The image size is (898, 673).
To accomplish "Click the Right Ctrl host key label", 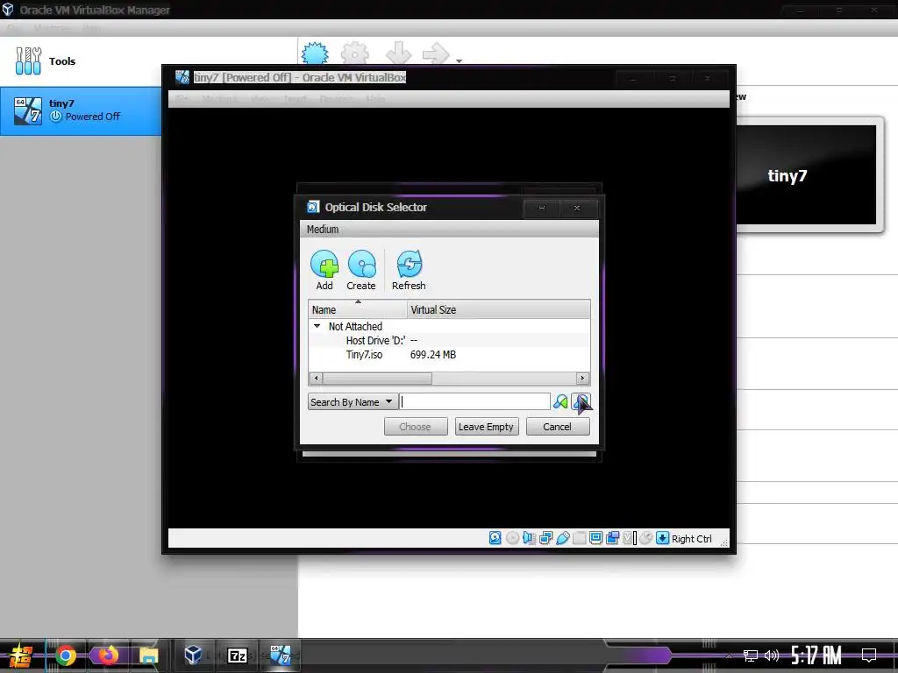I will [692, 539].
